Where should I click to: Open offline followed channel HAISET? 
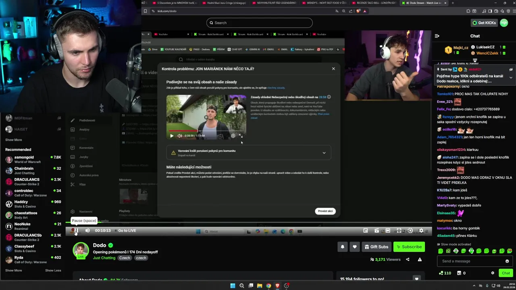coord(33,129)
